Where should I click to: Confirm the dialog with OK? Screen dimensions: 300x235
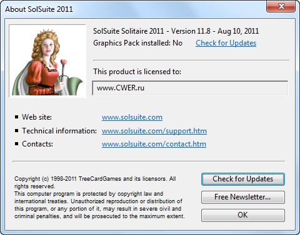click(x=243, y=215)
